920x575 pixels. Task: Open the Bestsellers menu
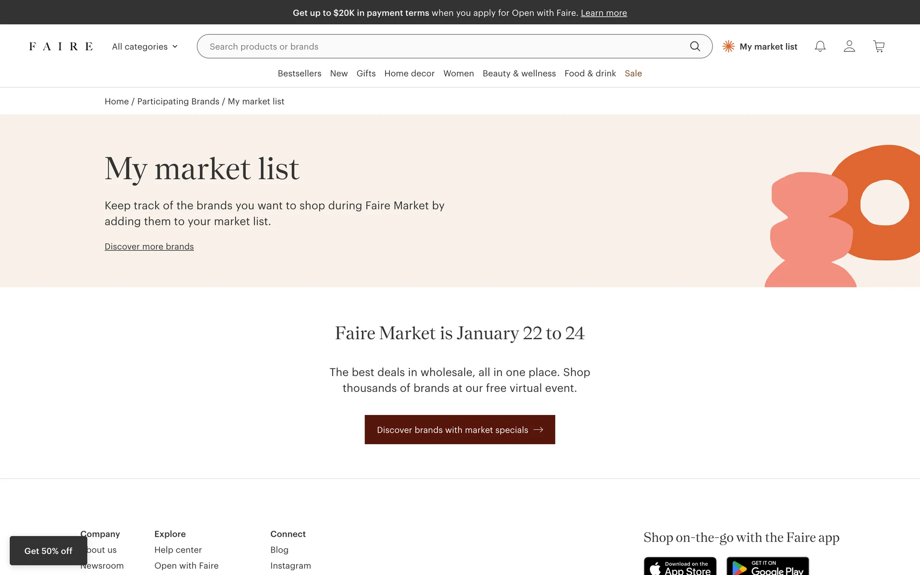click(299, 73)
